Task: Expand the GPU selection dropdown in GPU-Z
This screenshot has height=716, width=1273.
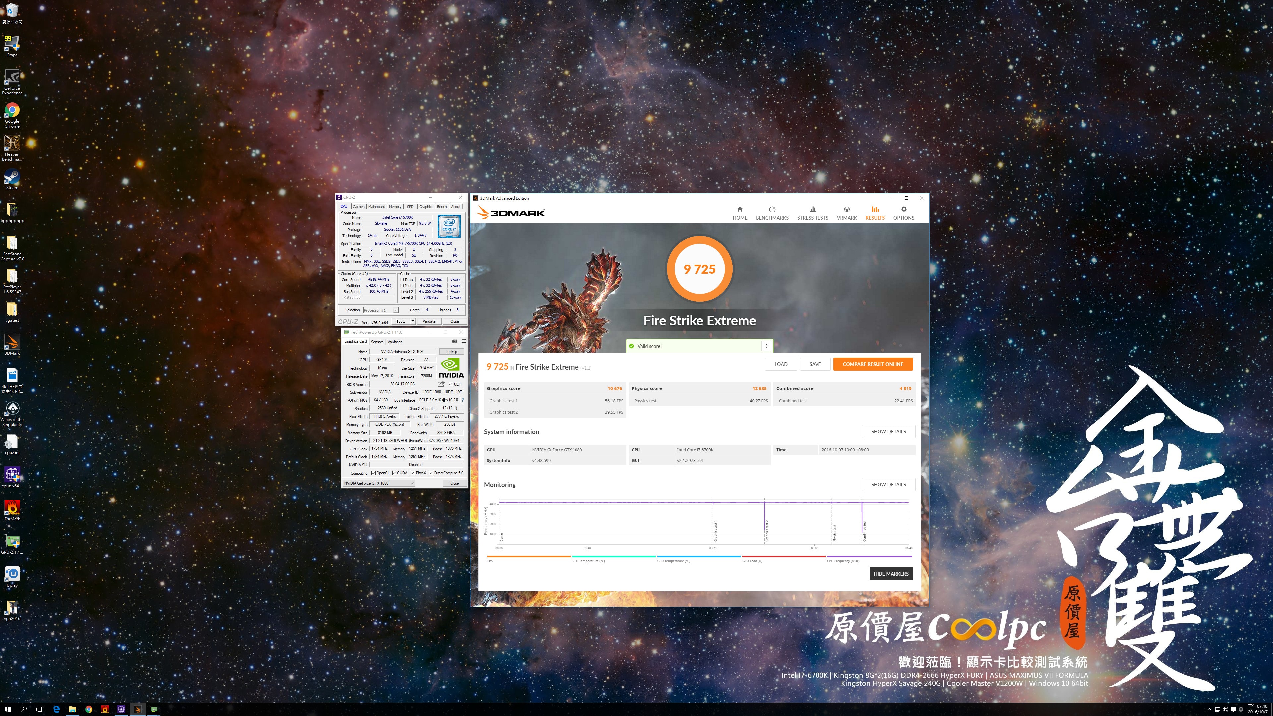Action: click(x=379, y=483)
